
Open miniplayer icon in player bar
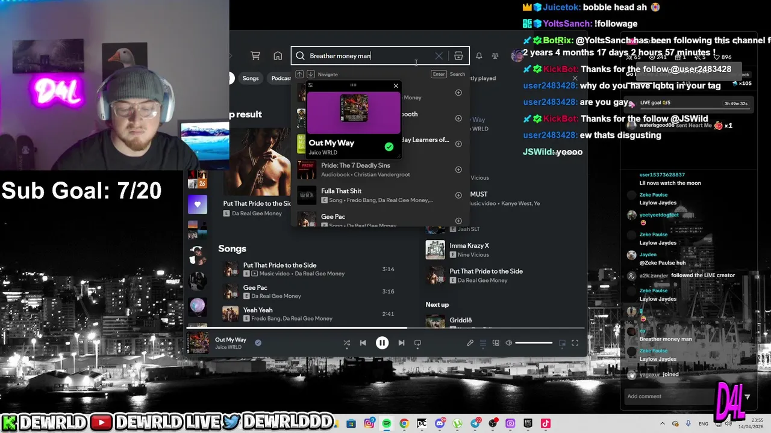pyautogui.click(x=562, y=343)
